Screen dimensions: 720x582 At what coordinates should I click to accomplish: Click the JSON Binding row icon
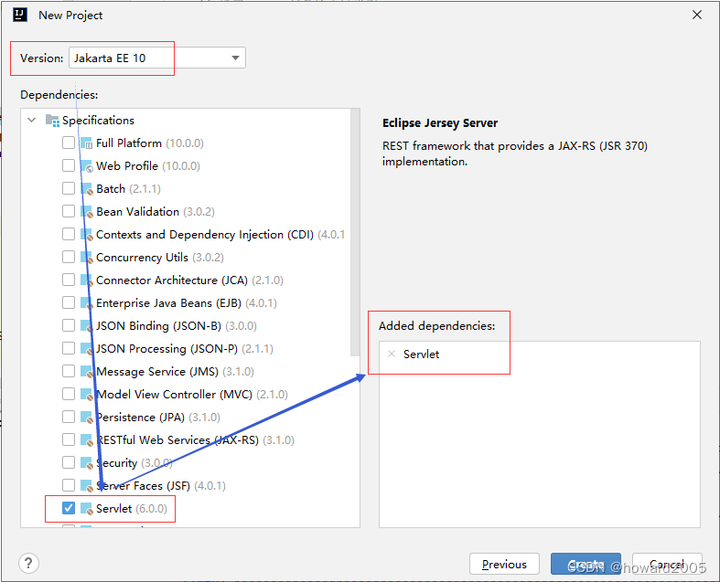[87, 326]
